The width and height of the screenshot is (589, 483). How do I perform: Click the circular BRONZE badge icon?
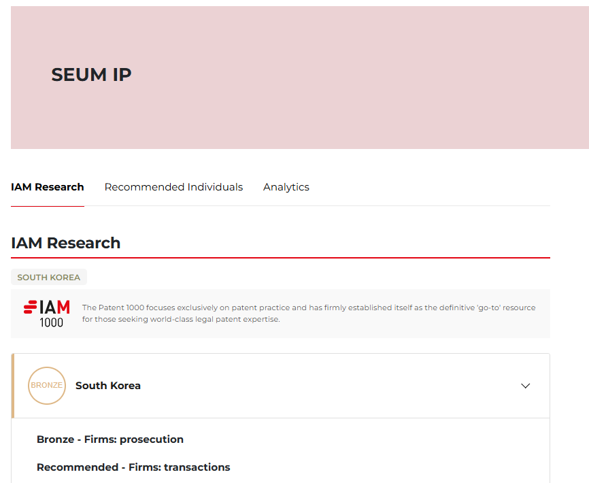(47, 386)
